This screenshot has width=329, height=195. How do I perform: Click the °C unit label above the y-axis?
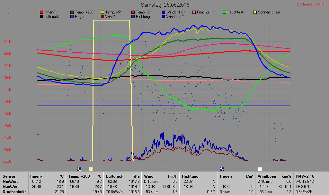8,15
